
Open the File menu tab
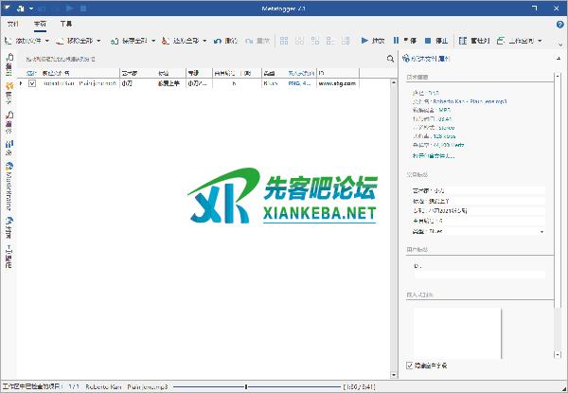click(x=13, y=21)
